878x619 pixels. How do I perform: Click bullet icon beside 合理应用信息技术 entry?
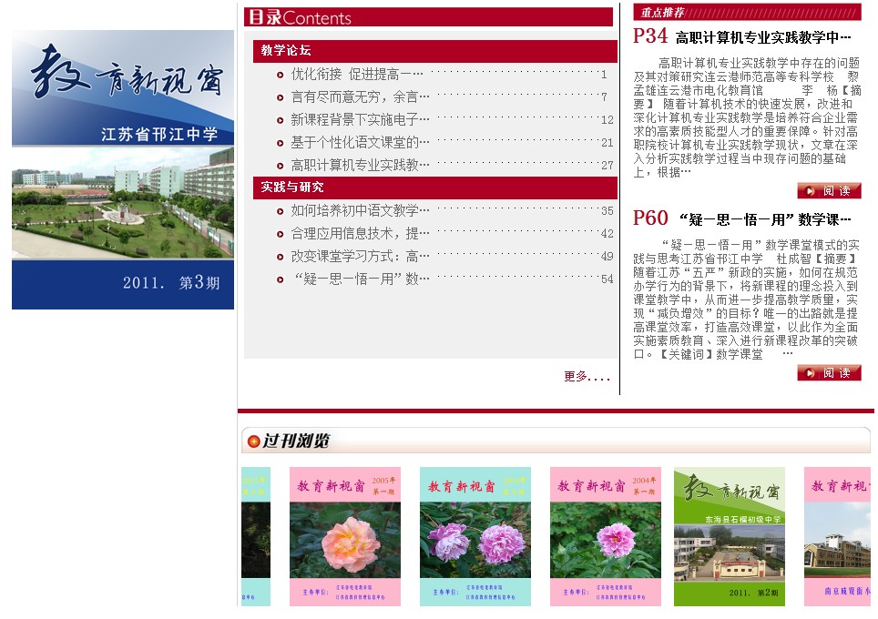281,234
